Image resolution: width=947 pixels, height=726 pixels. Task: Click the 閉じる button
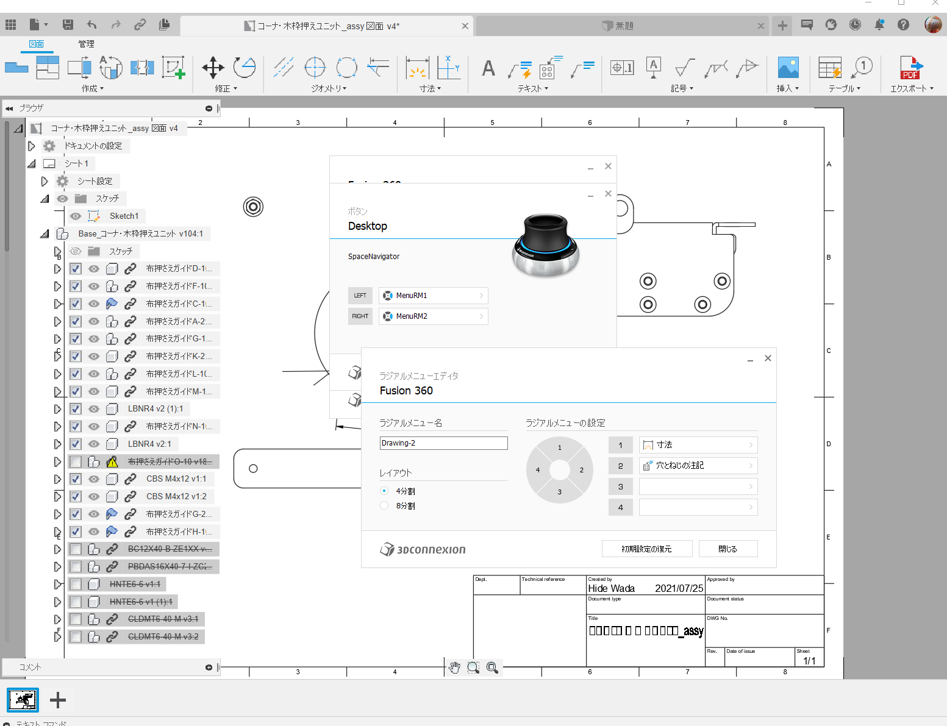(727, 549)
